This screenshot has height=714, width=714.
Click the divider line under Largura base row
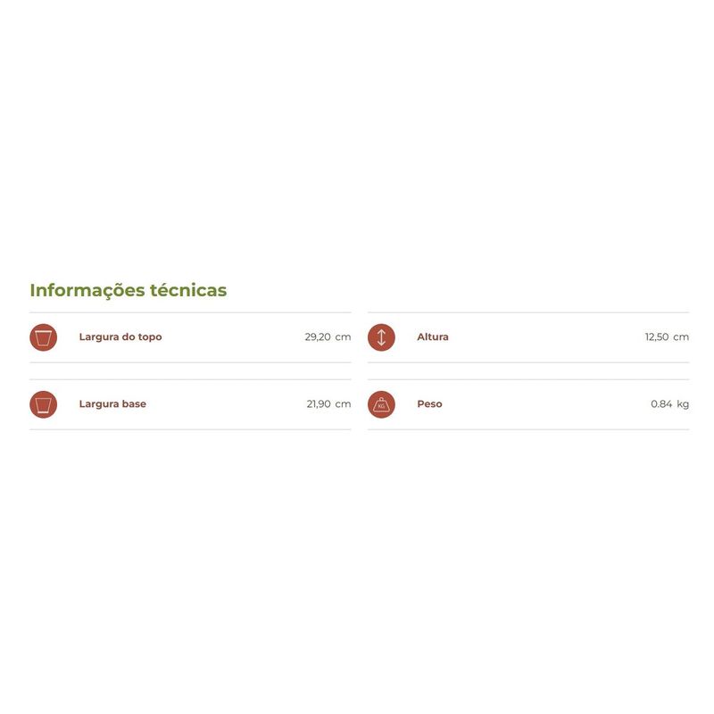(190, 429)
